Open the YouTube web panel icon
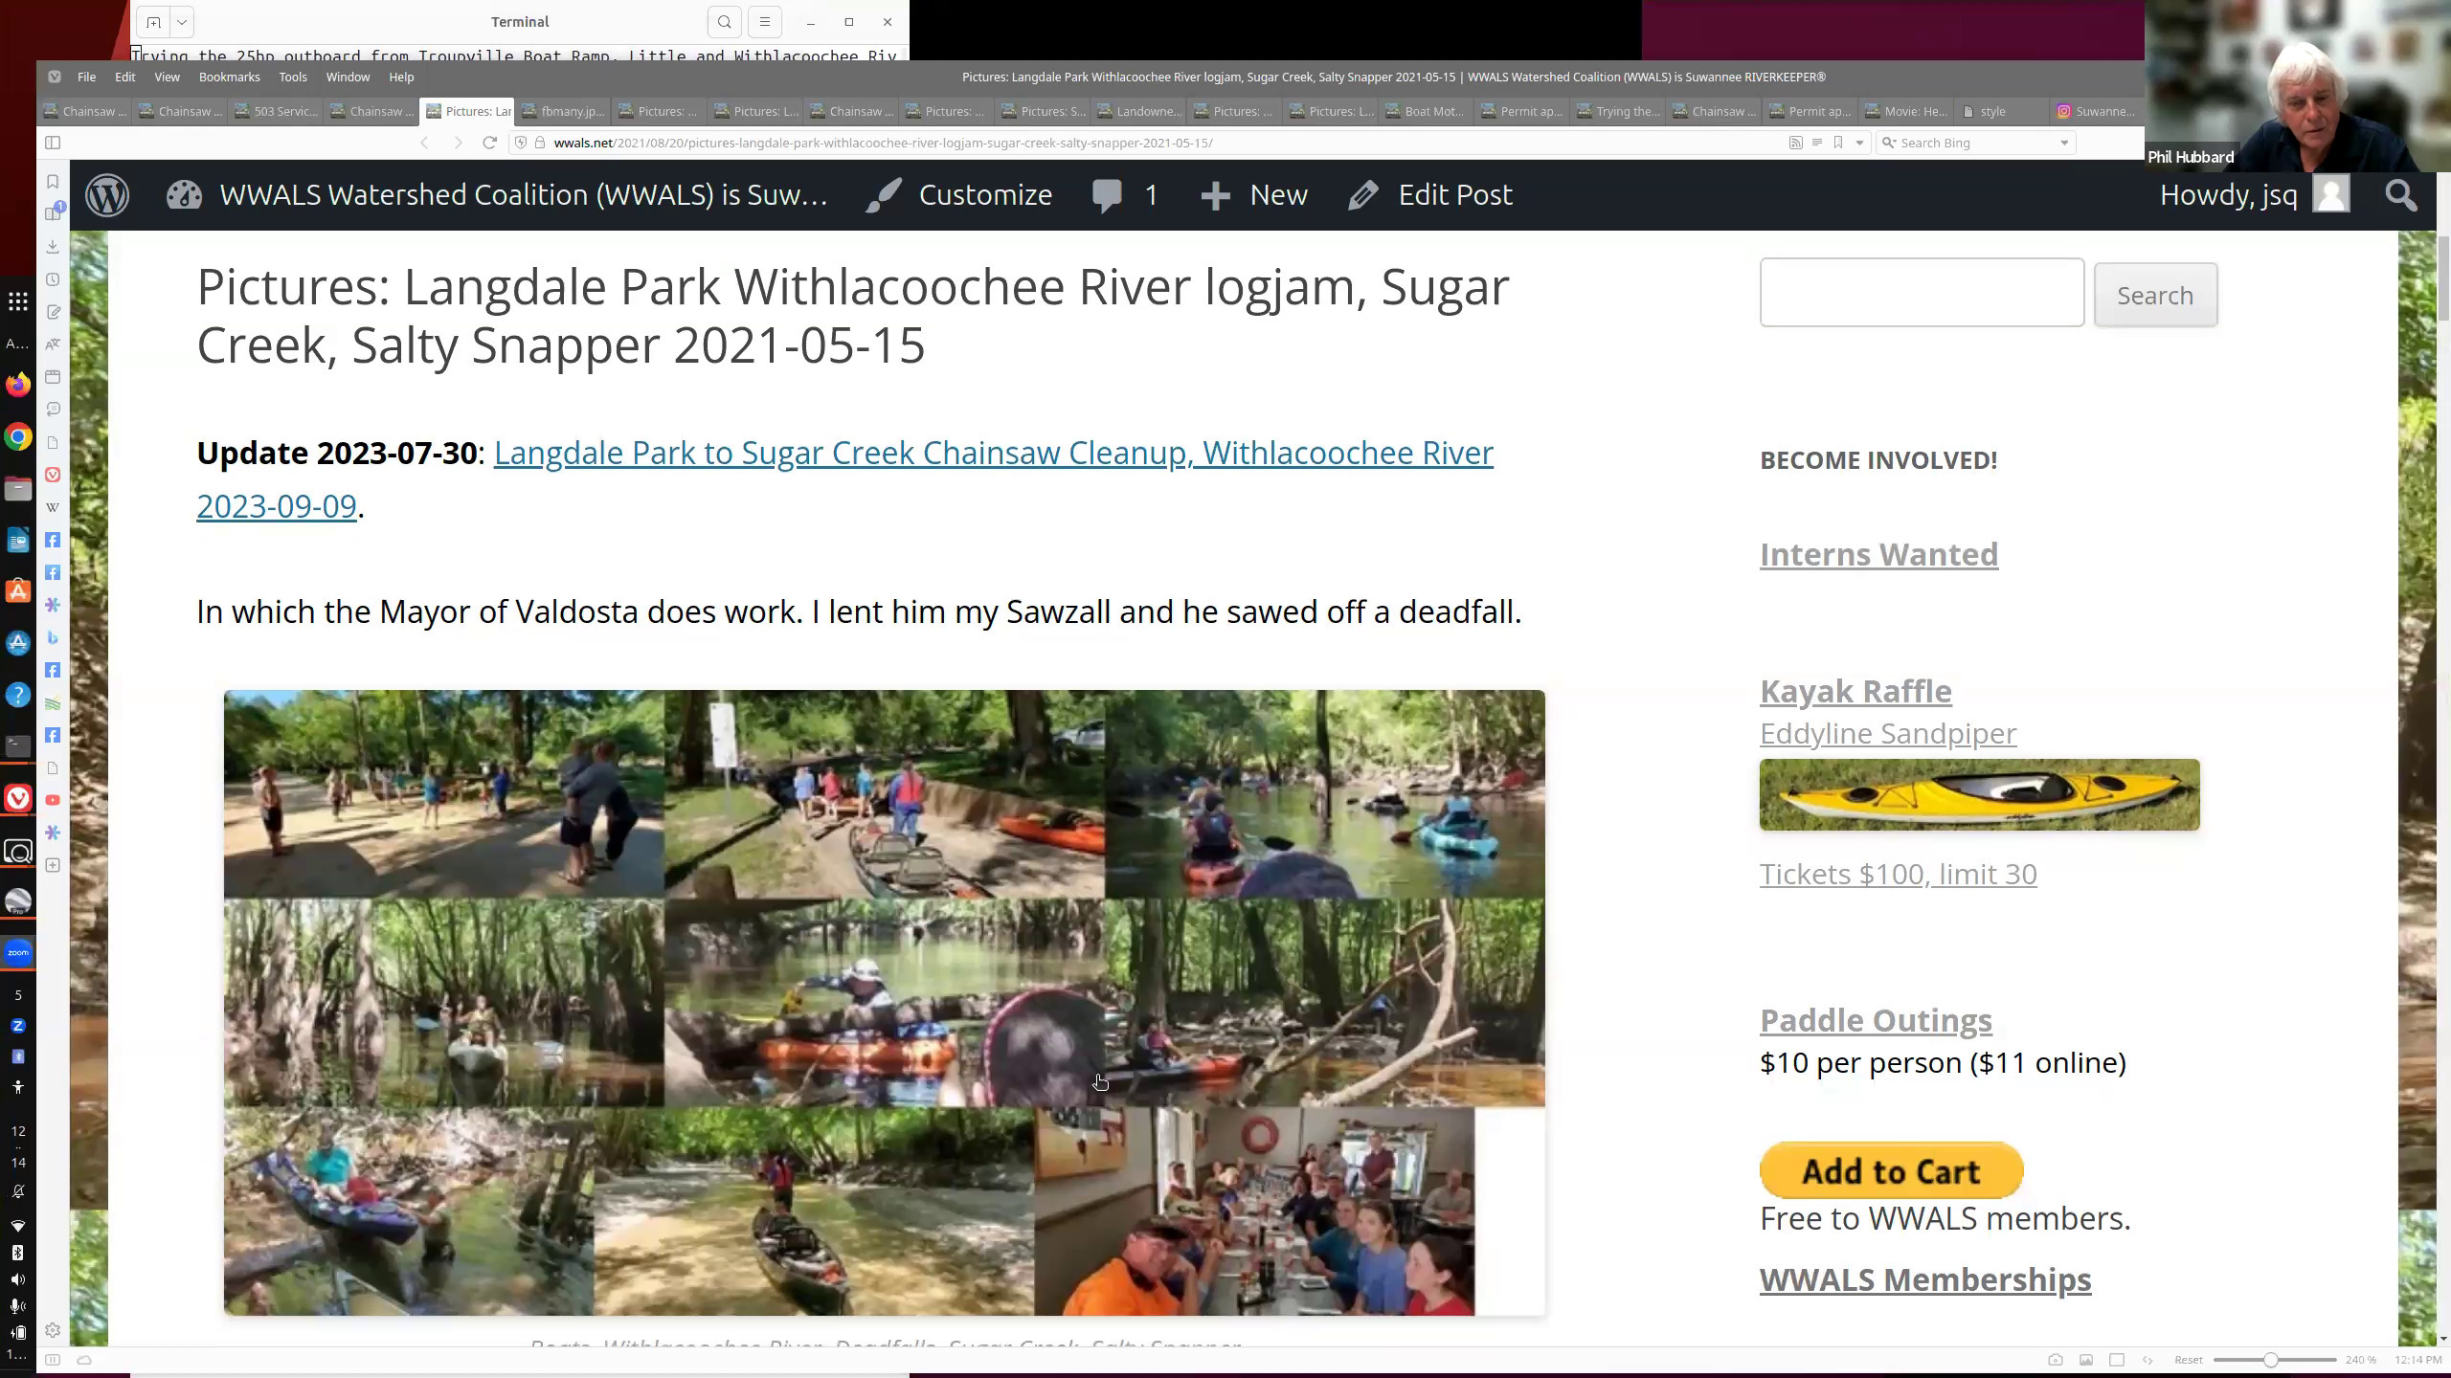 coord(53,800)
